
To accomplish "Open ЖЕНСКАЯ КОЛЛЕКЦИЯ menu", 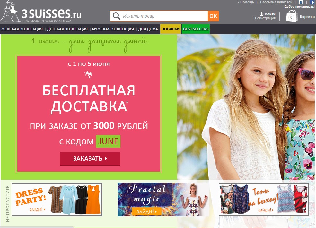I will pyautogui.click(x=22, y=29).
